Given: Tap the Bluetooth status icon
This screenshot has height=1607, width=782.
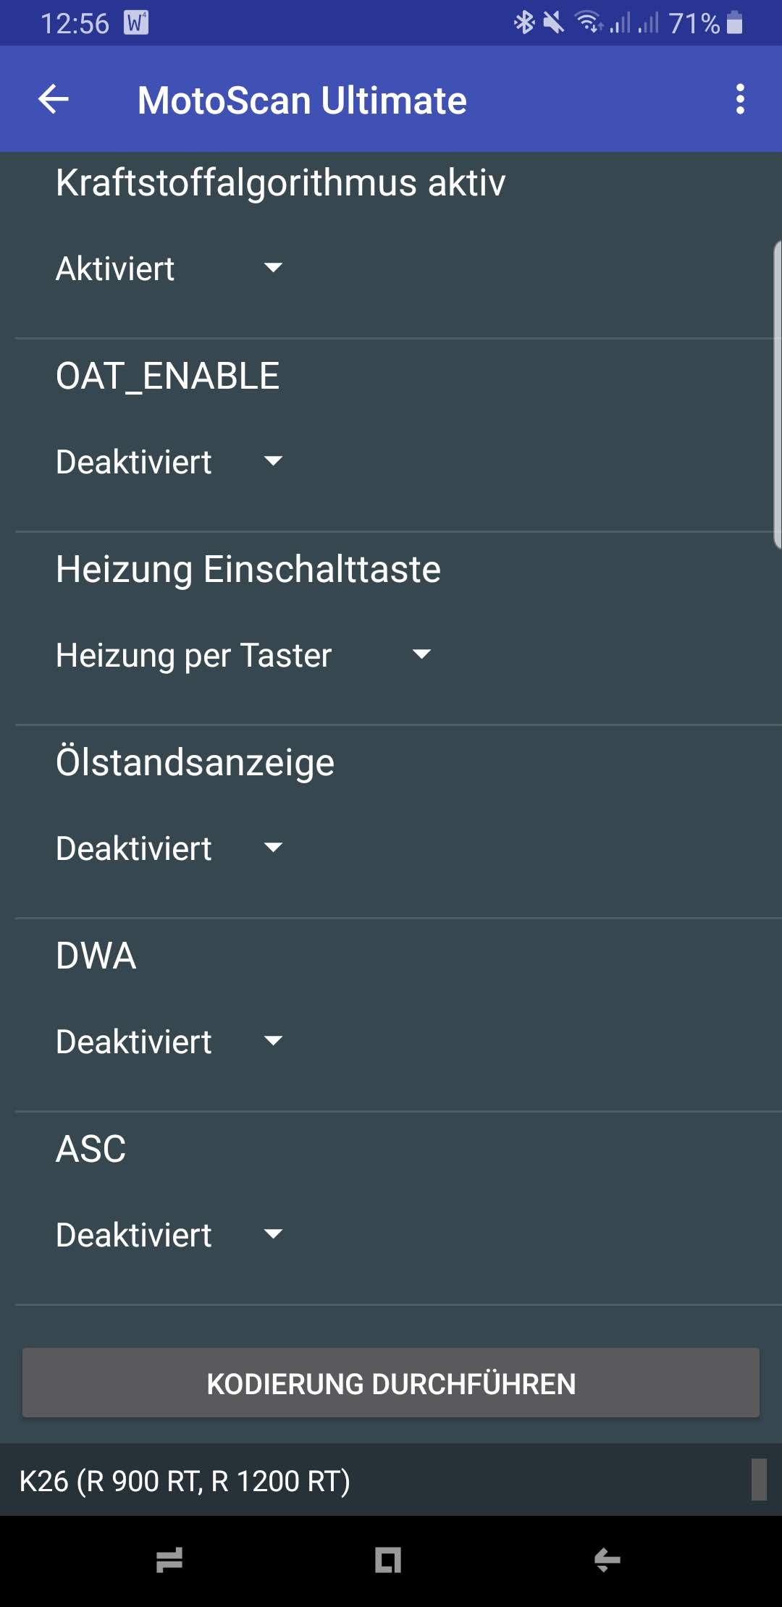Looking at the screenshot, I should click(x=524, y=22).
